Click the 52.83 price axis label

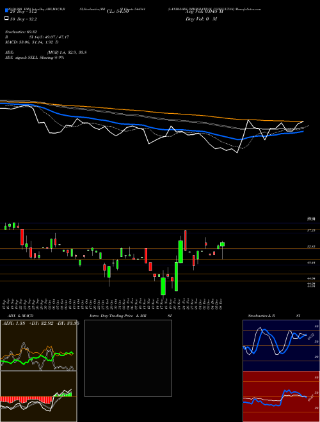(x=311, y=246)
